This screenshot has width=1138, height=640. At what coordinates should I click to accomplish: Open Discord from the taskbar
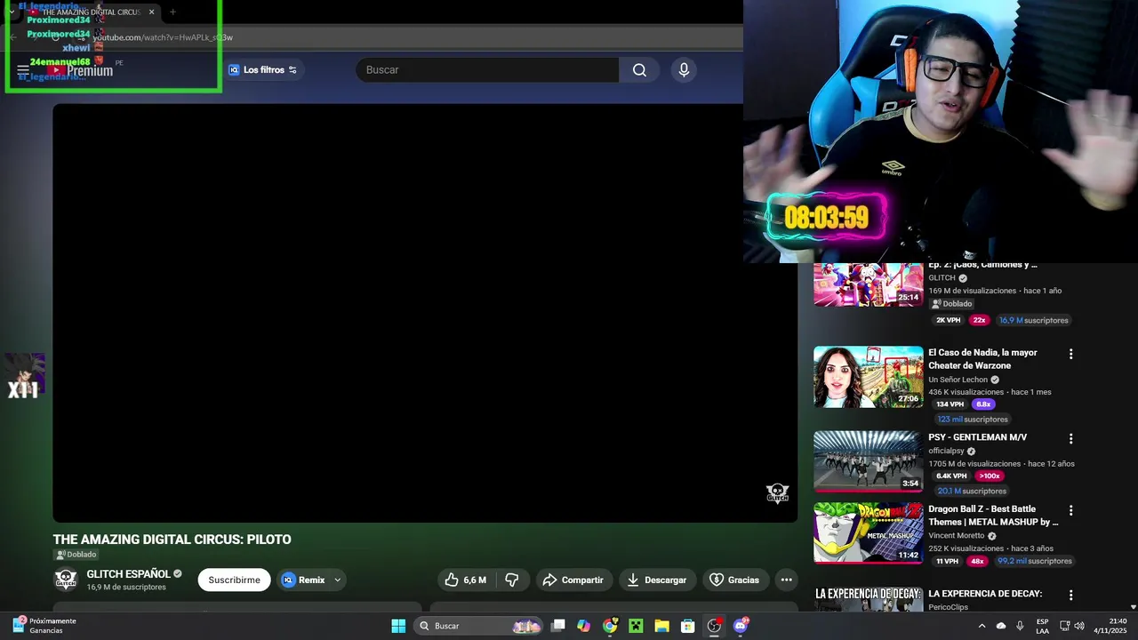tap(741, 626)
